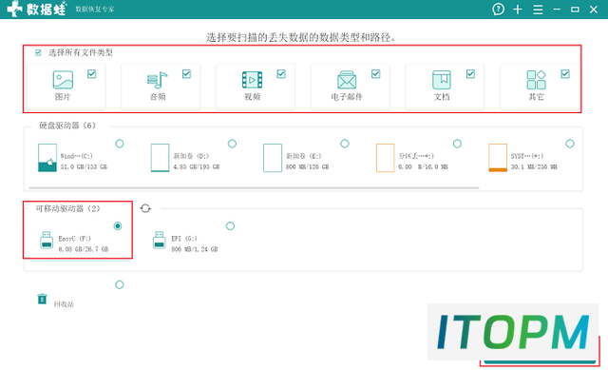This screenshot has width=608, height=370.
Task: Toggle the select all file types checkbox
Action: point(38,52)
